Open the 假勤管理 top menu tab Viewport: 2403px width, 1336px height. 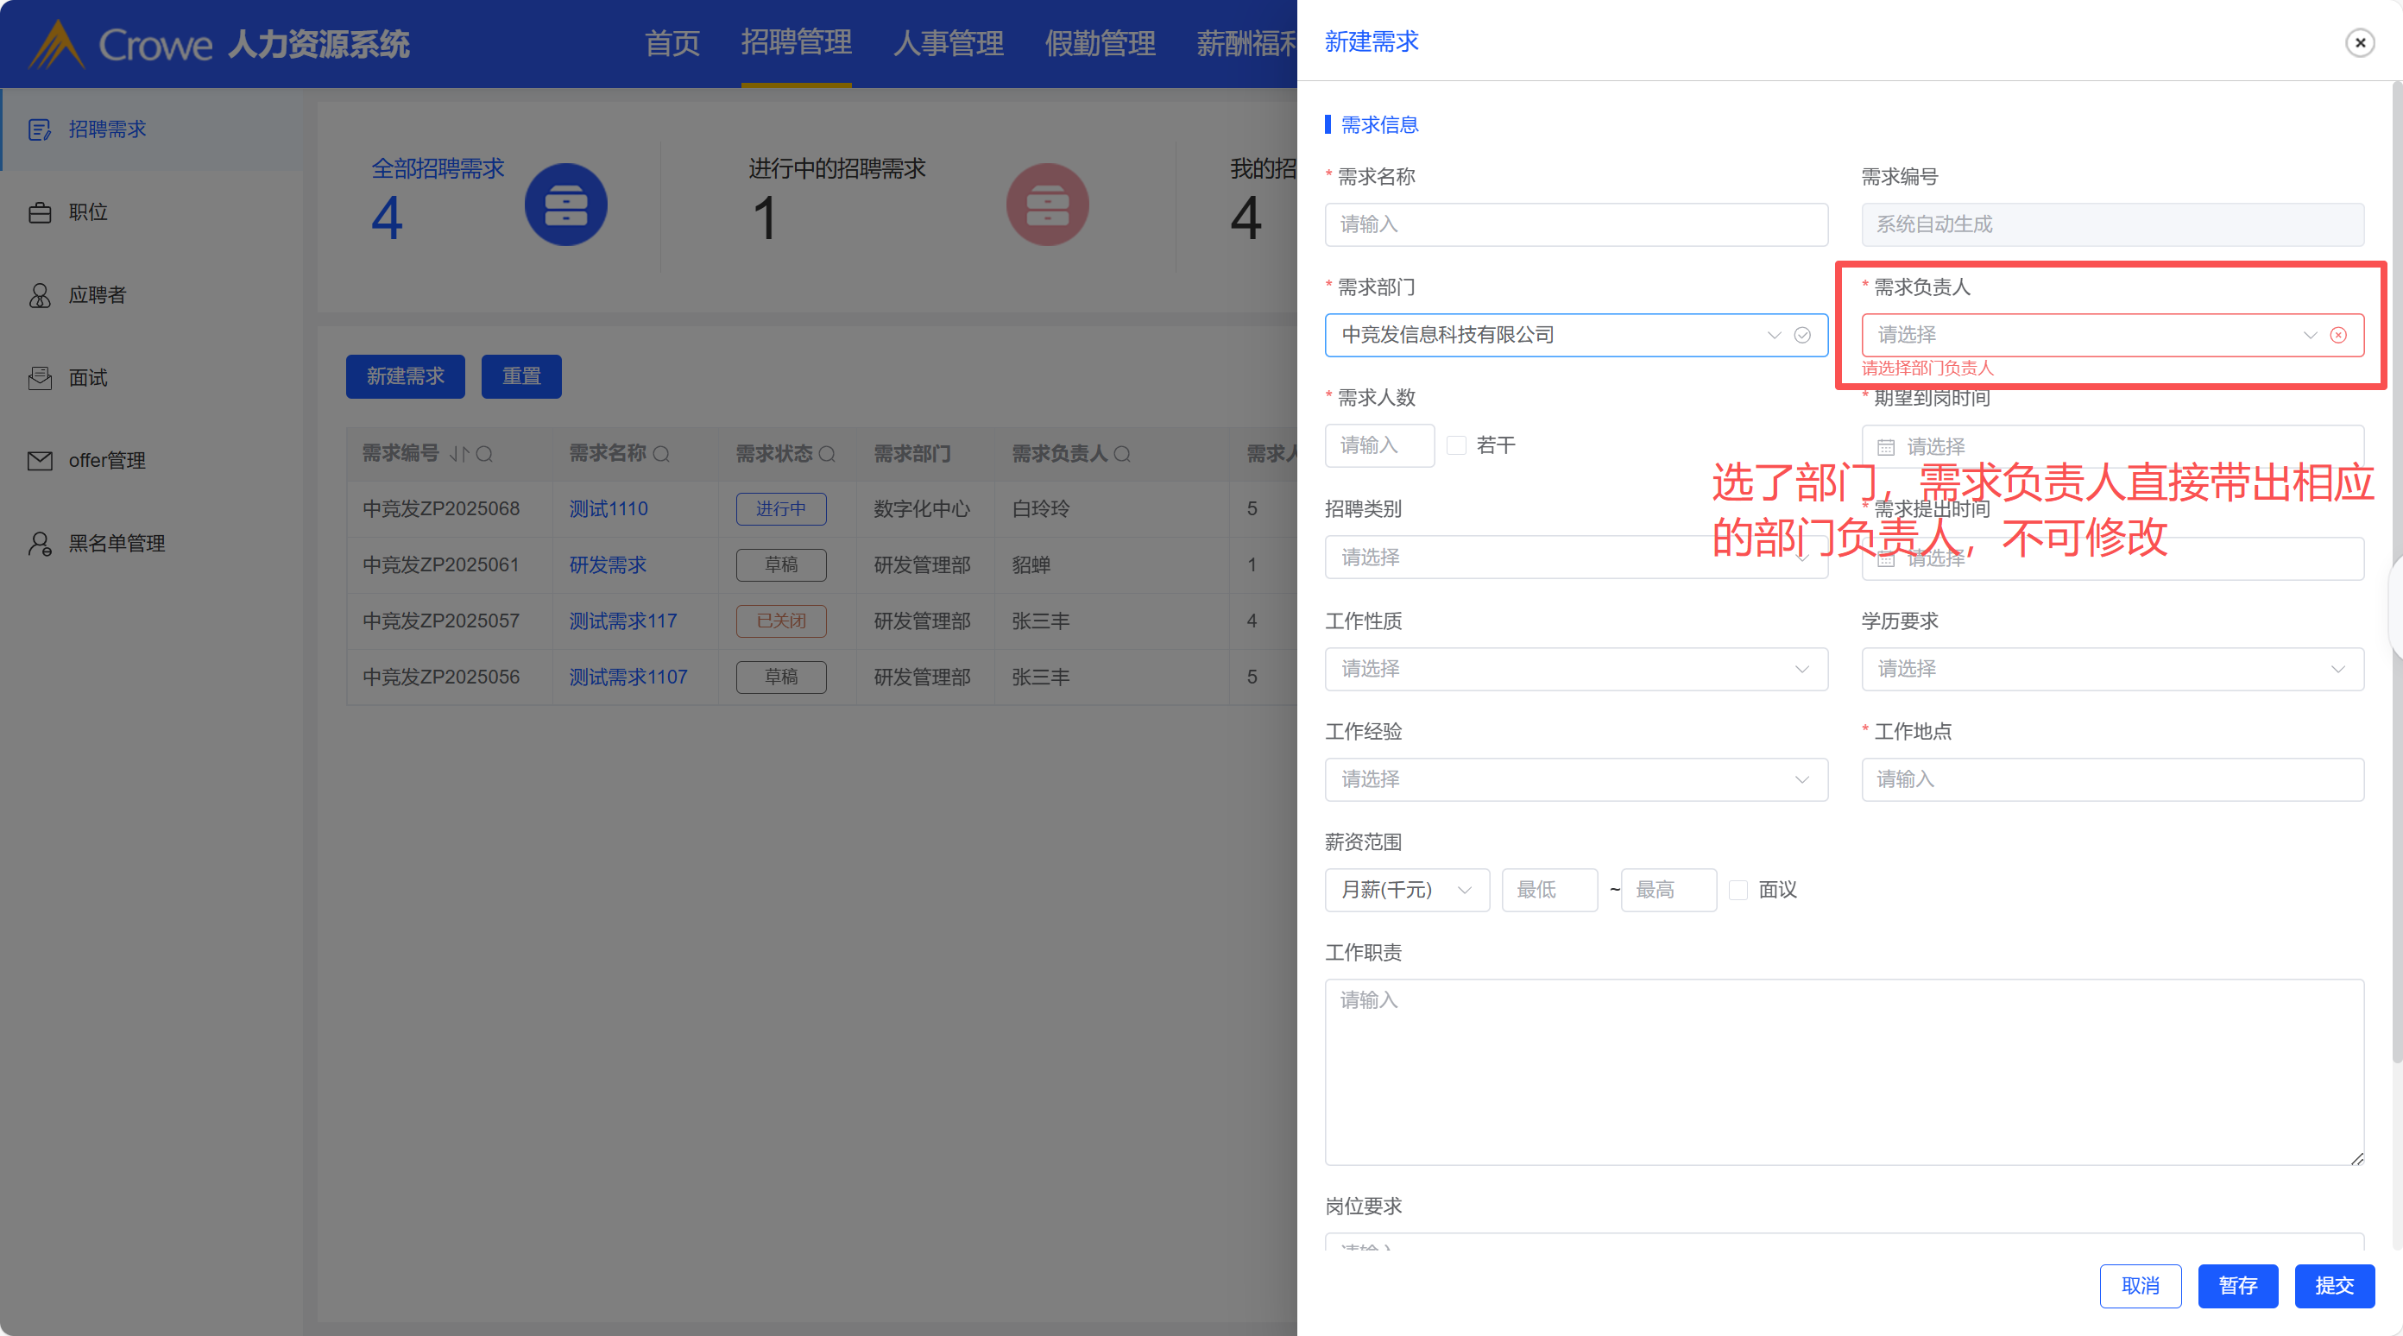pyautogui.click(x=1100, y=43)
